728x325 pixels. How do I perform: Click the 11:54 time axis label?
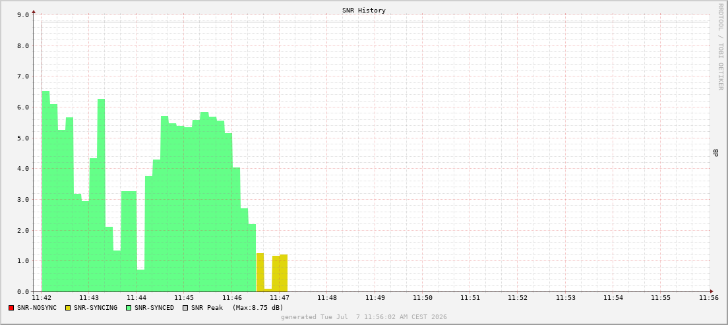614,297
